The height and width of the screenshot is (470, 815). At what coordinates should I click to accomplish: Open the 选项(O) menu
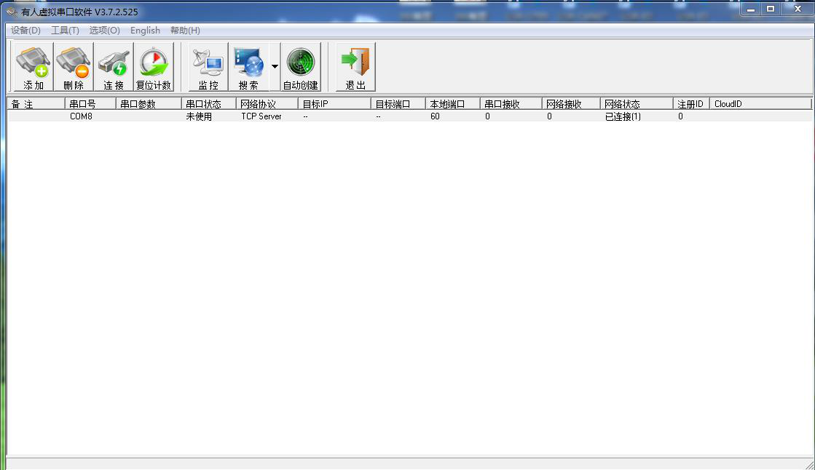[x=104, y=31]
